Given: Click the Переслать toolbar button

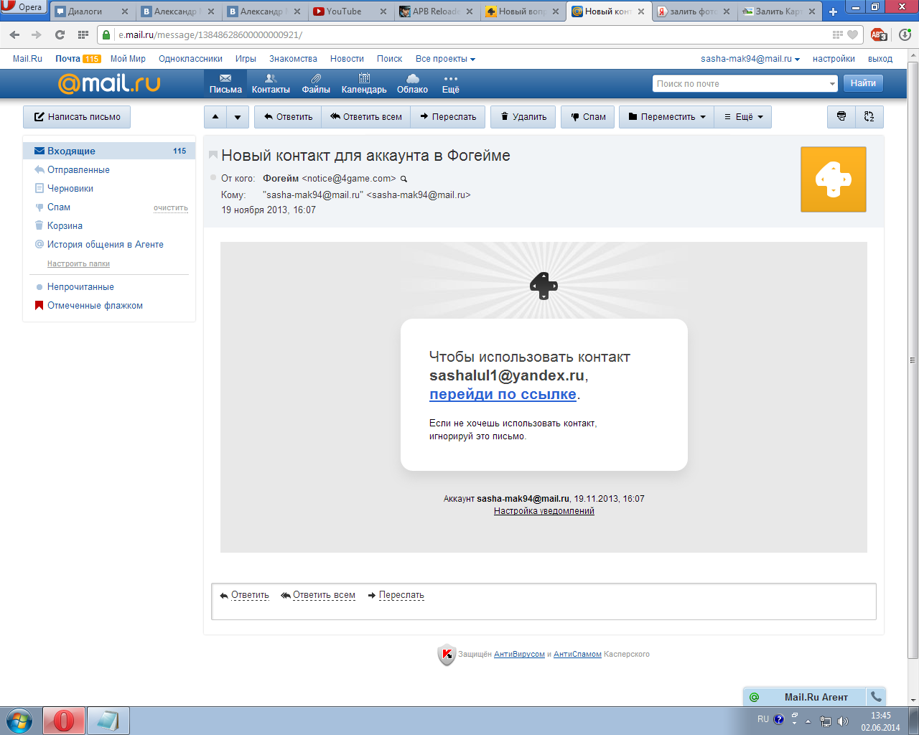Looking at the screenshot, I should pyautogui.click(x=448, y=117).
